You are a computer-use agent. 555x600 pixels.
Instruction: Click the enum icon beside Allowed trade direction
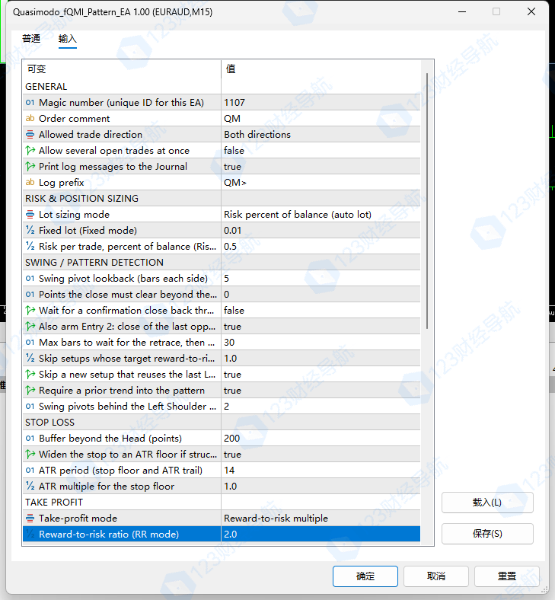pyautogui.click(x=30, y=135)
